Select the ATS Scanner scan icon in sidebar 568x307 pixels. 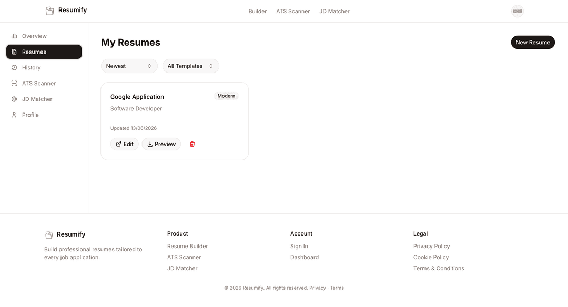14,83
